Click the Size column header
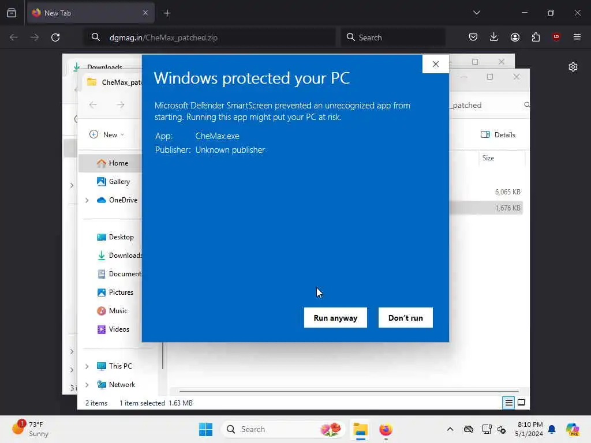 502,158
